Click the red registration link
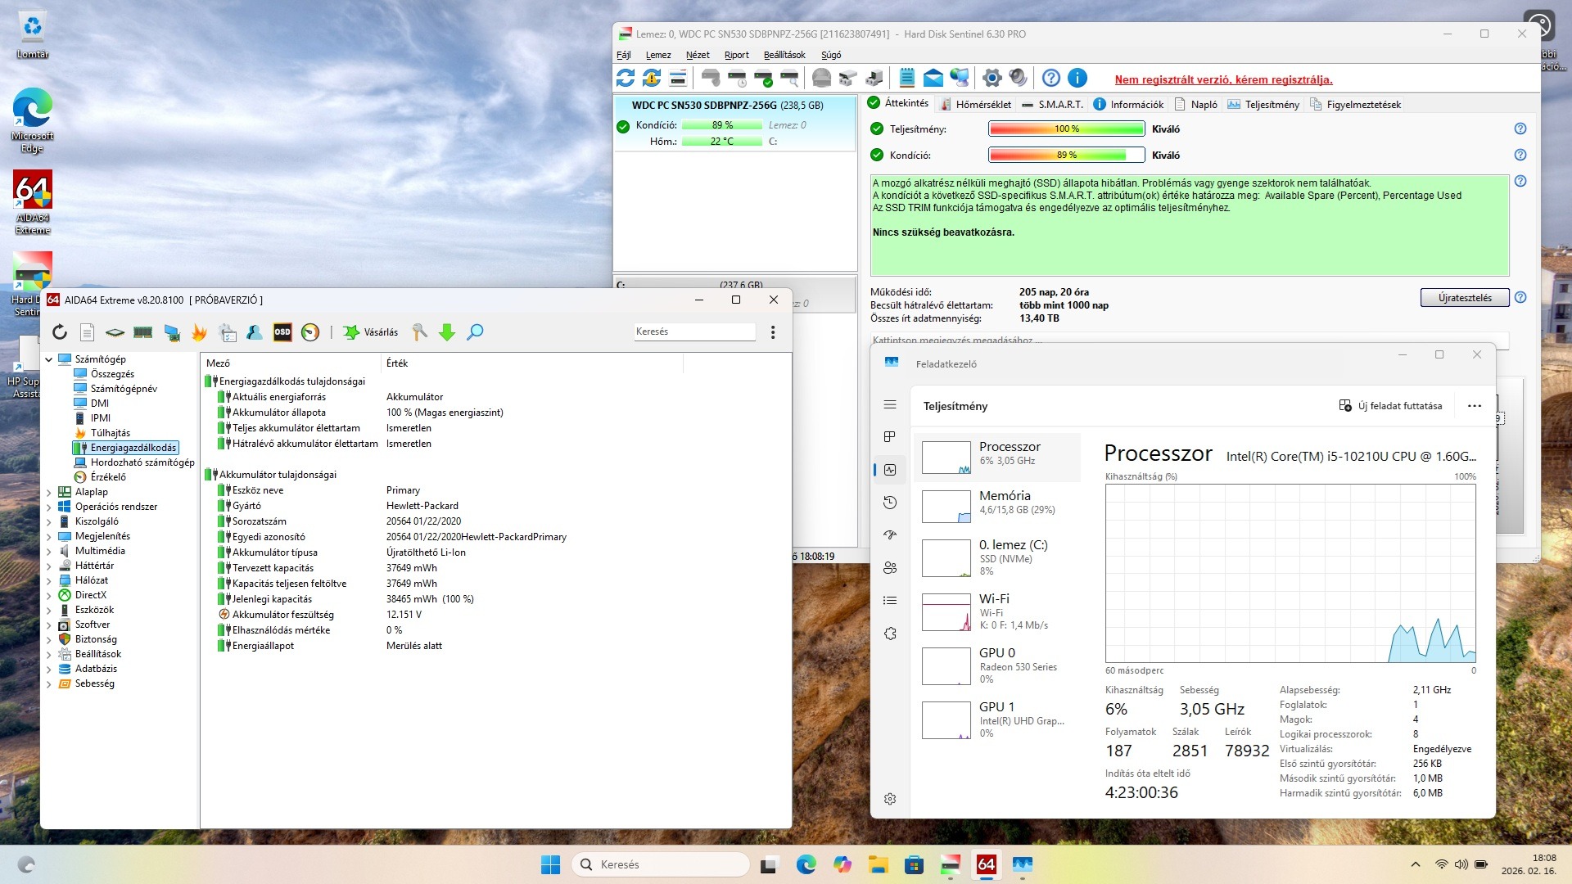Image resolution: width=1572 pixels, height=884 pixels. point(1223,79)
